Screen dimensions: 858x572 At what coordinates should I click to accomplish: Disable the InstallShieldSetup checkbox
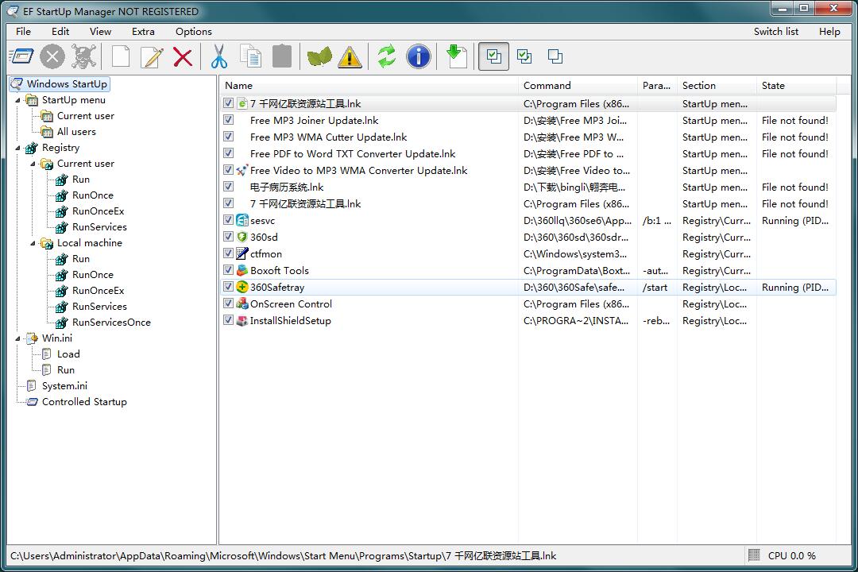tap(229, 320)
